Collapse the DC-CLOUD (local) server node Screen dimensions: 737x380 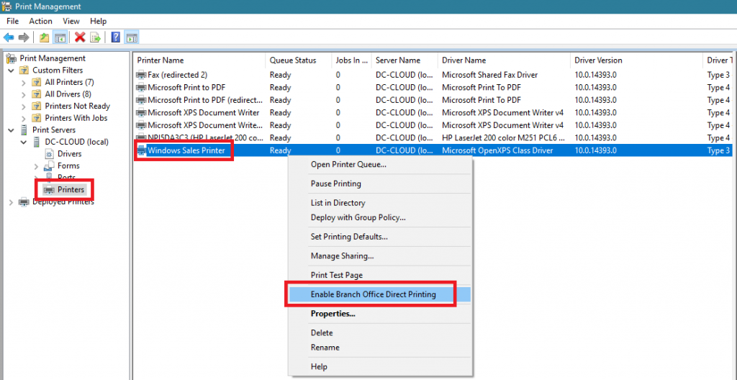pos(24,142)
